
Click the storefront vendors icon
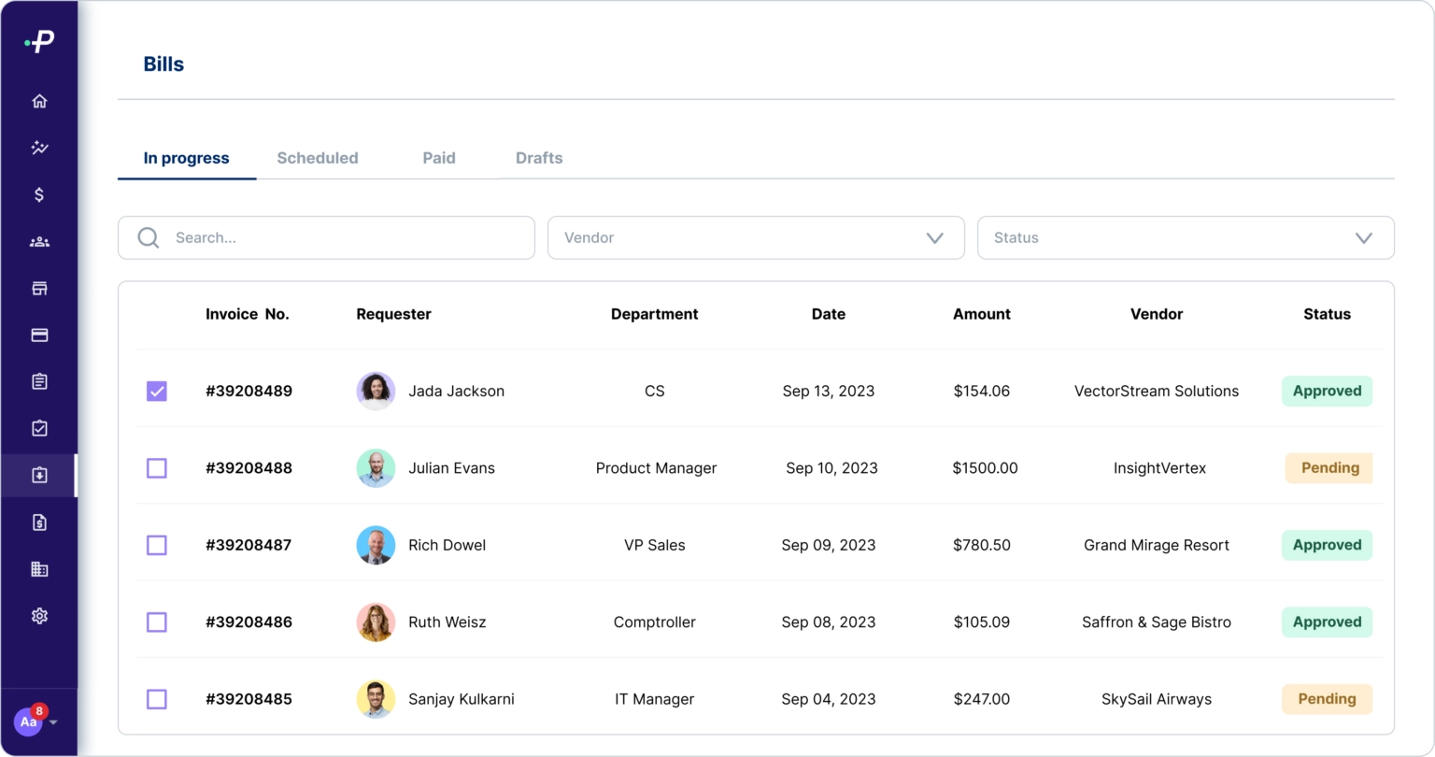39,289
